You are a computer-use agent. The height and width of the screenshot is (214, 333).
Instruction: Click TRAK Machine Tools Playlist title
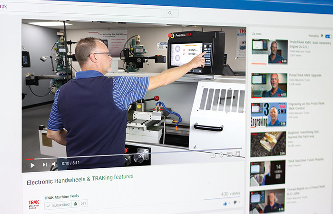tap(305, 160)
